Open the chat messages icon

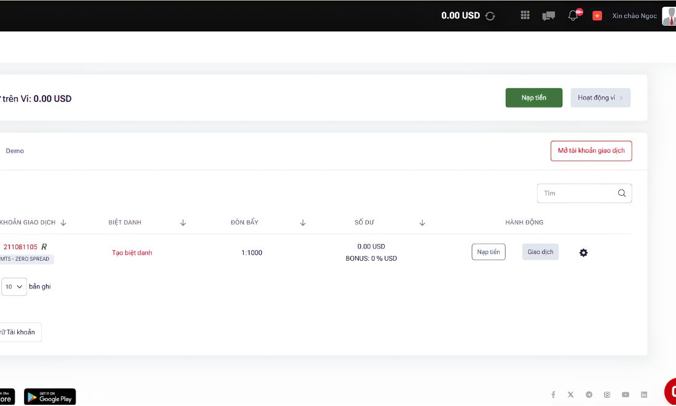(x=548, y=16)
